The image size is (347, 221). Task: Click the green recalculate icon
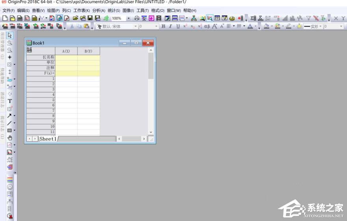pyautogui.click(x=106, y=18)
